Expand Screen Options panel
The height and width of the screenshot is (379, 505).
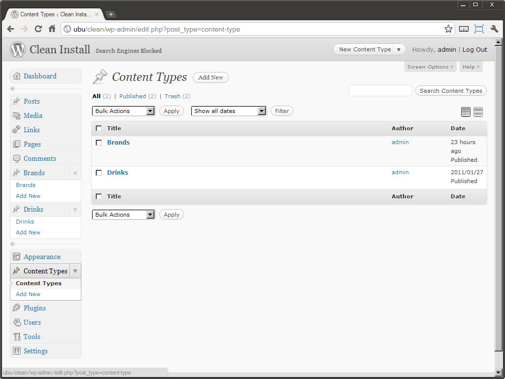pos(430,67)
